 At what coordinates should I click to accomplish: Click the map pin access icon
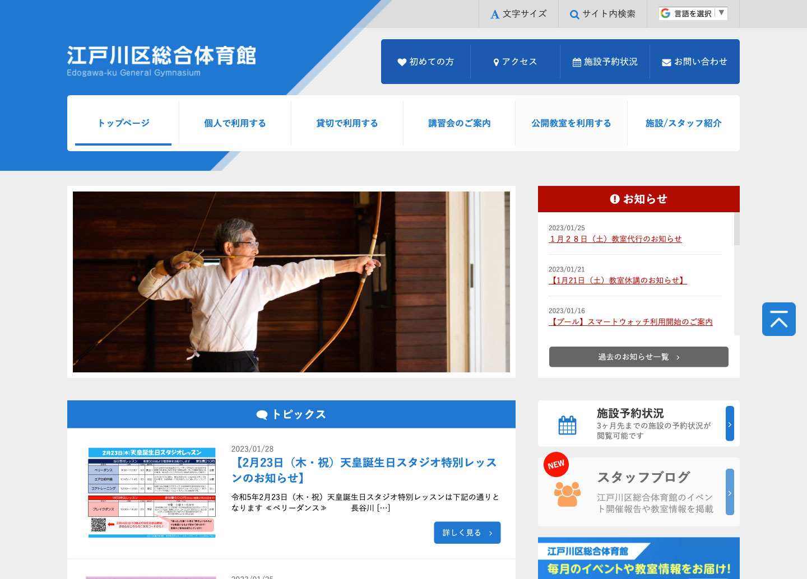(x=496, y=62)
